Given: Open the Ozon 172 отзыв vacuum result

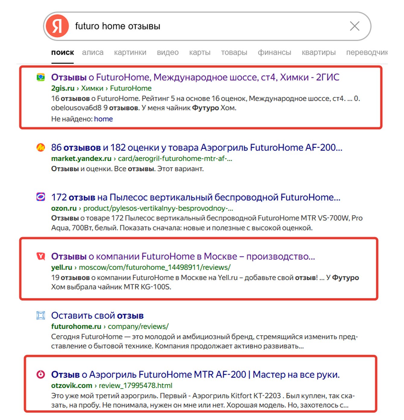Looking at the screenshot, I should click(x=196, y=197).
